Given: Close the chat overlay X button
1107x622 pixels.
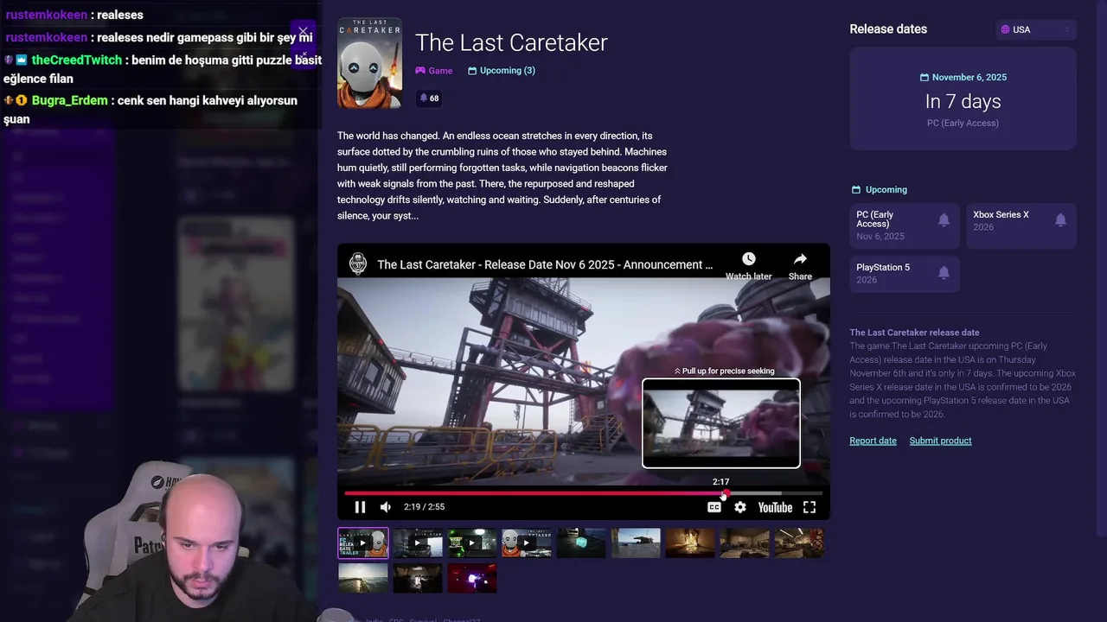Looking at the screenshot, I should [303, 31].
